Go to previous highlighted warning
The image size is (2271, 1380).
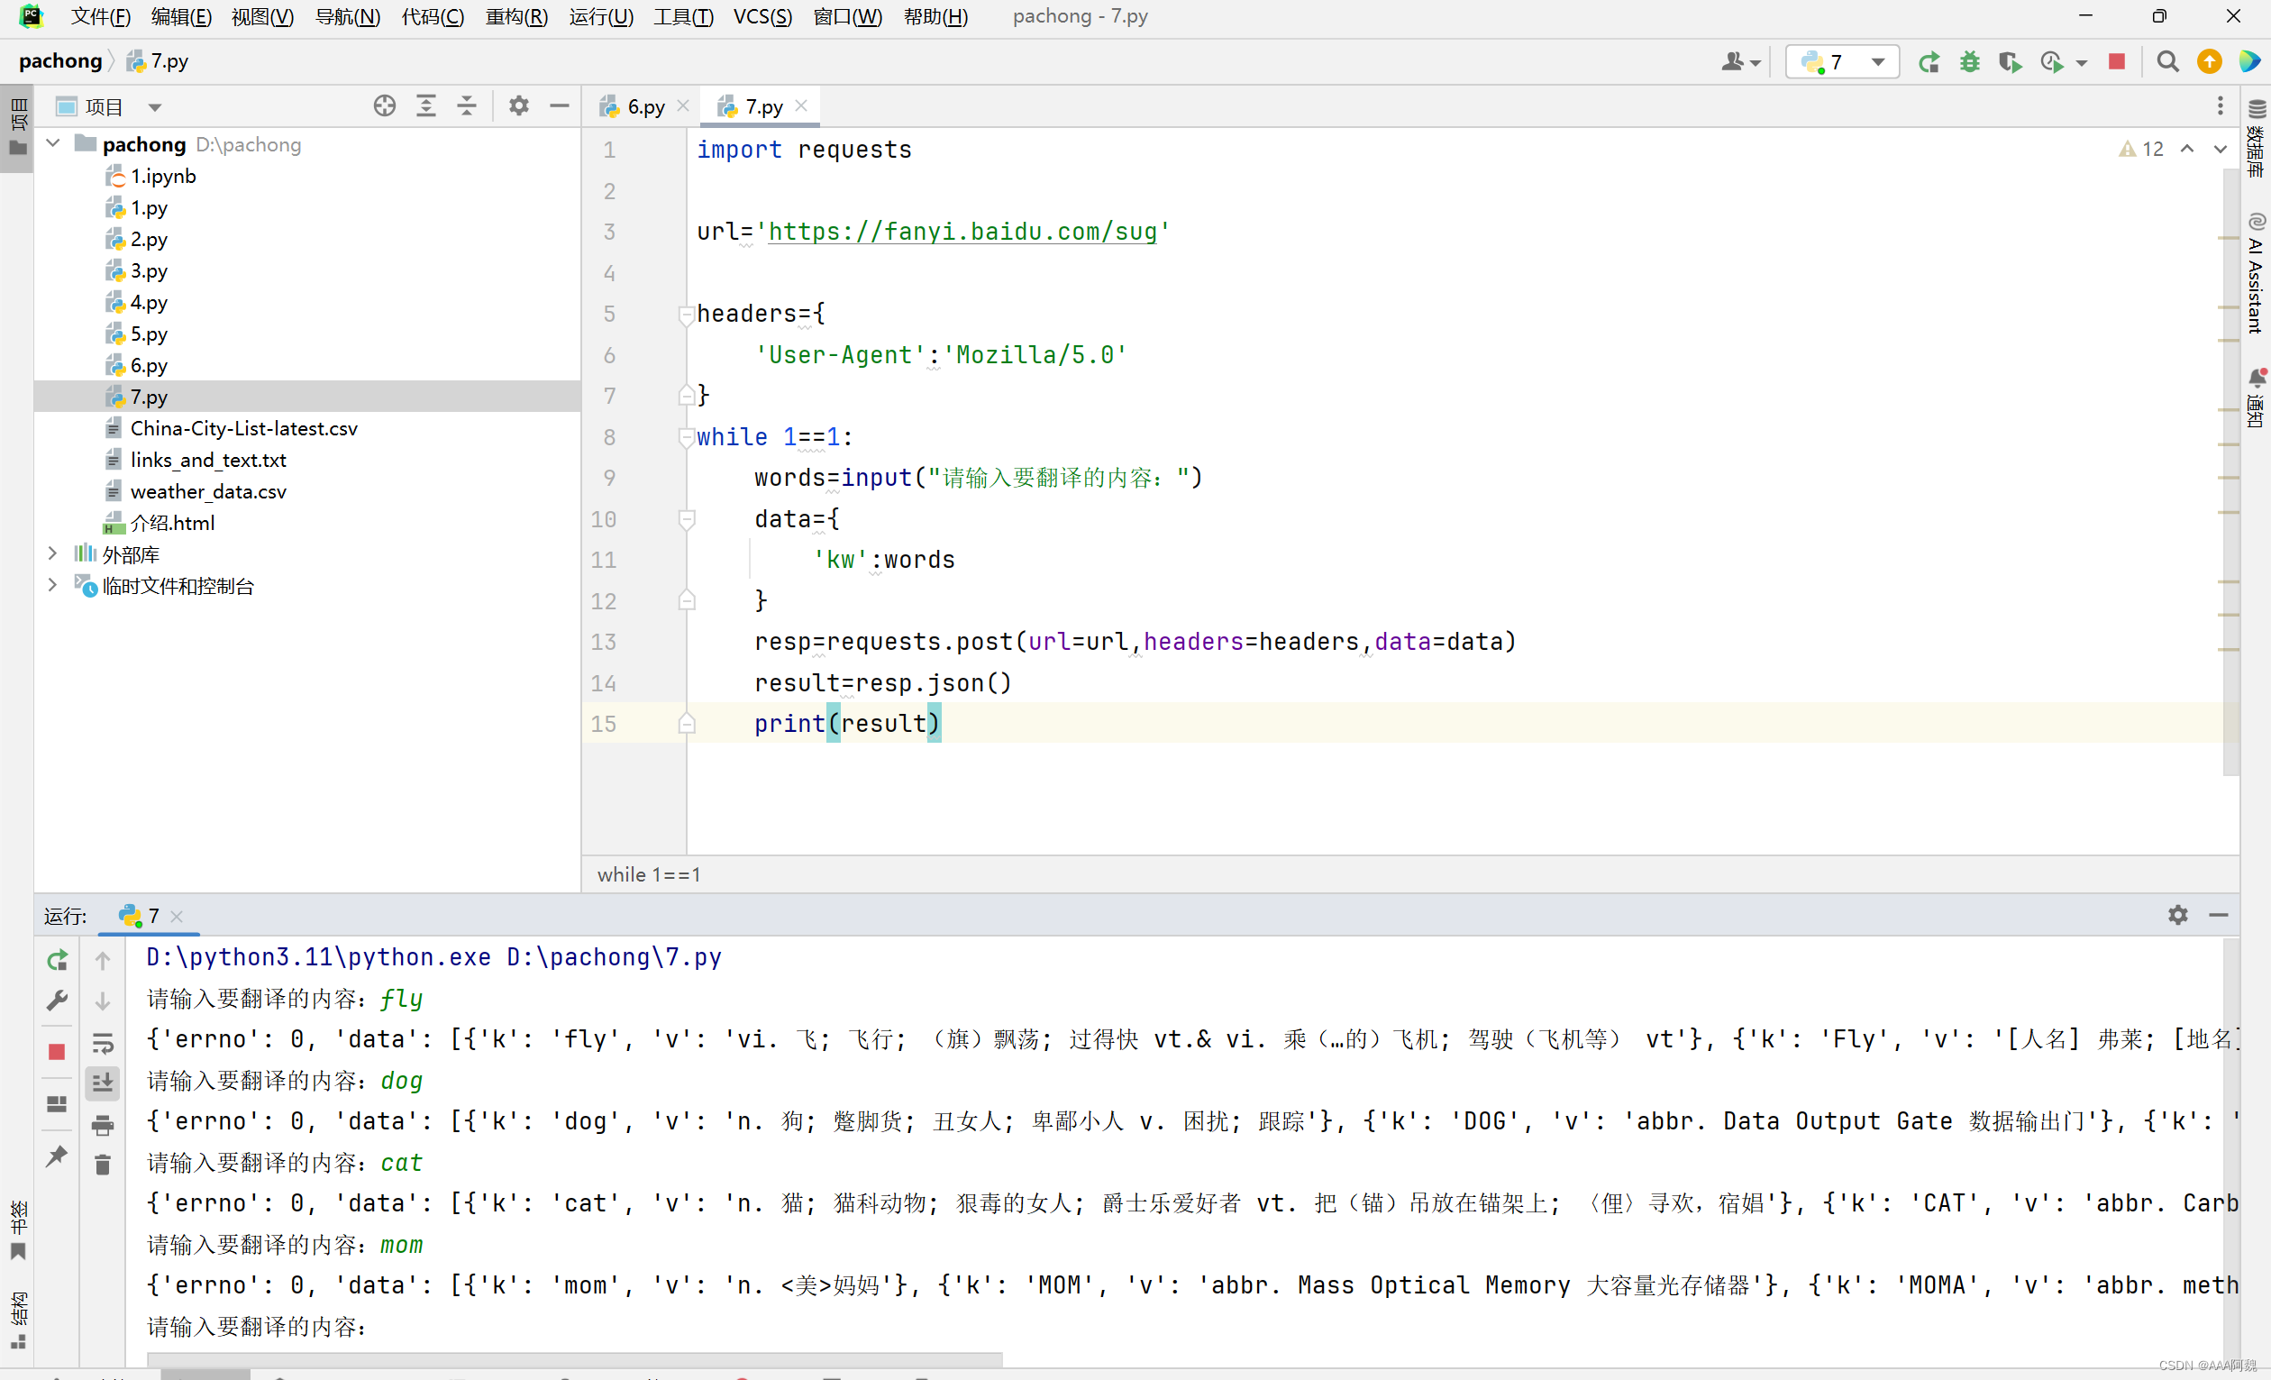(2187, 149)
